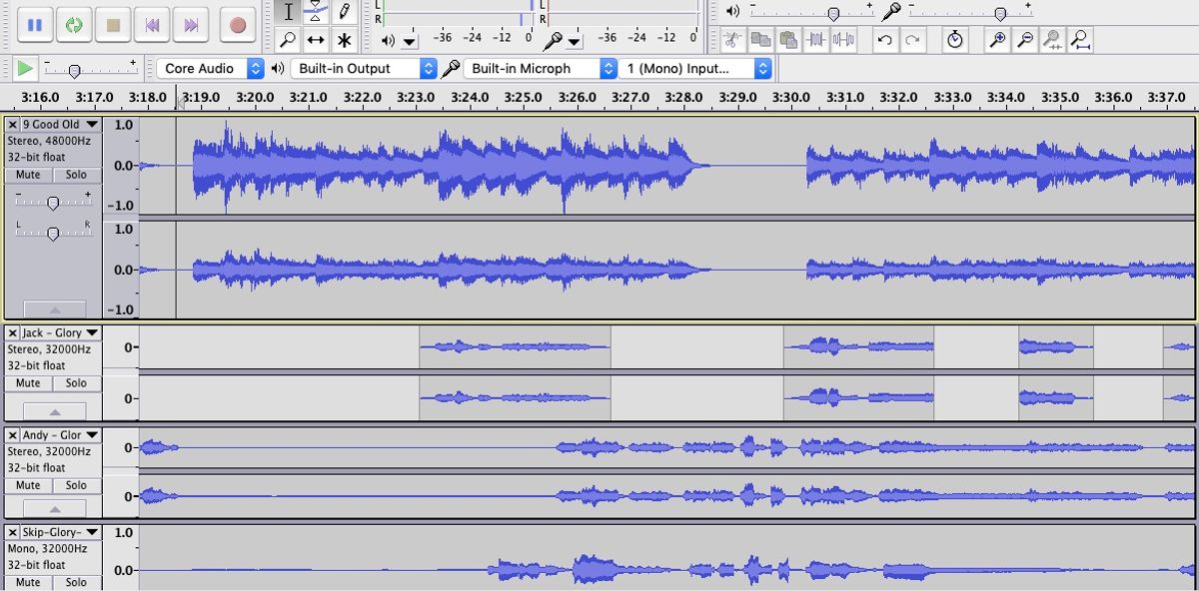The image size is (1199, 591).
Task: Close the '9 Good Old' track
Action: (x=13, y=125)
